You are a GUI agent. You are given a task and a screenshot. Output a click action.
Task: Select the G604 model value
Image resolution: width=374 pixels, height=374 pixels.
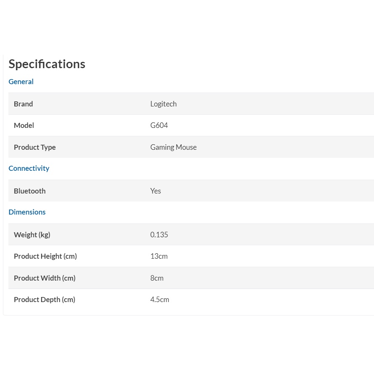click(159, 125)
